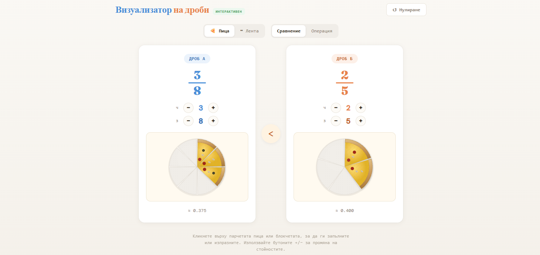Switch to Лента view mode

249,31
